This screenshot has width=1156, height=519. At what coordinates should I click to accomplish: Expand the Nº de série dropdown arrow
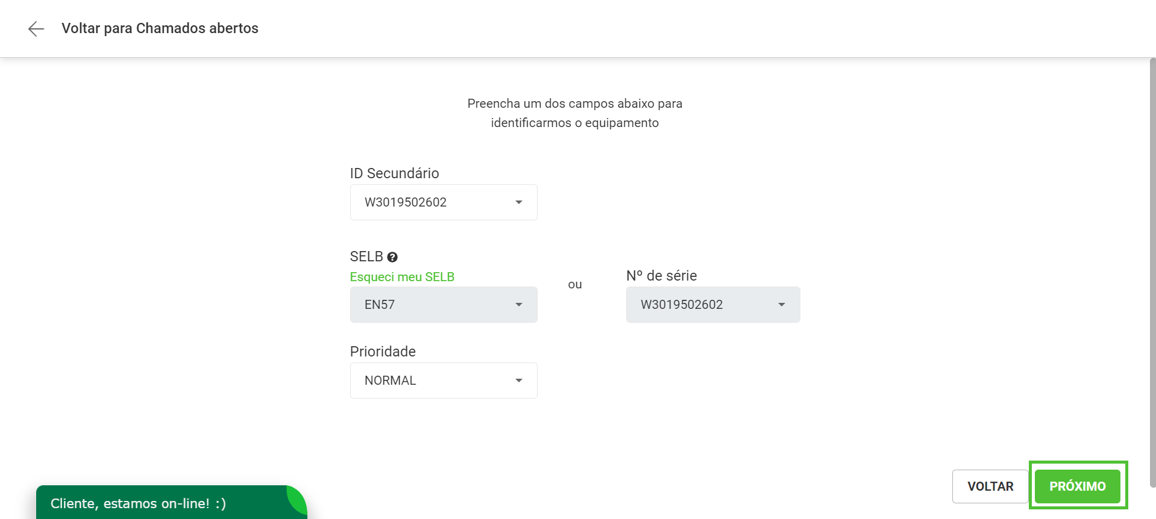point(782,305)
